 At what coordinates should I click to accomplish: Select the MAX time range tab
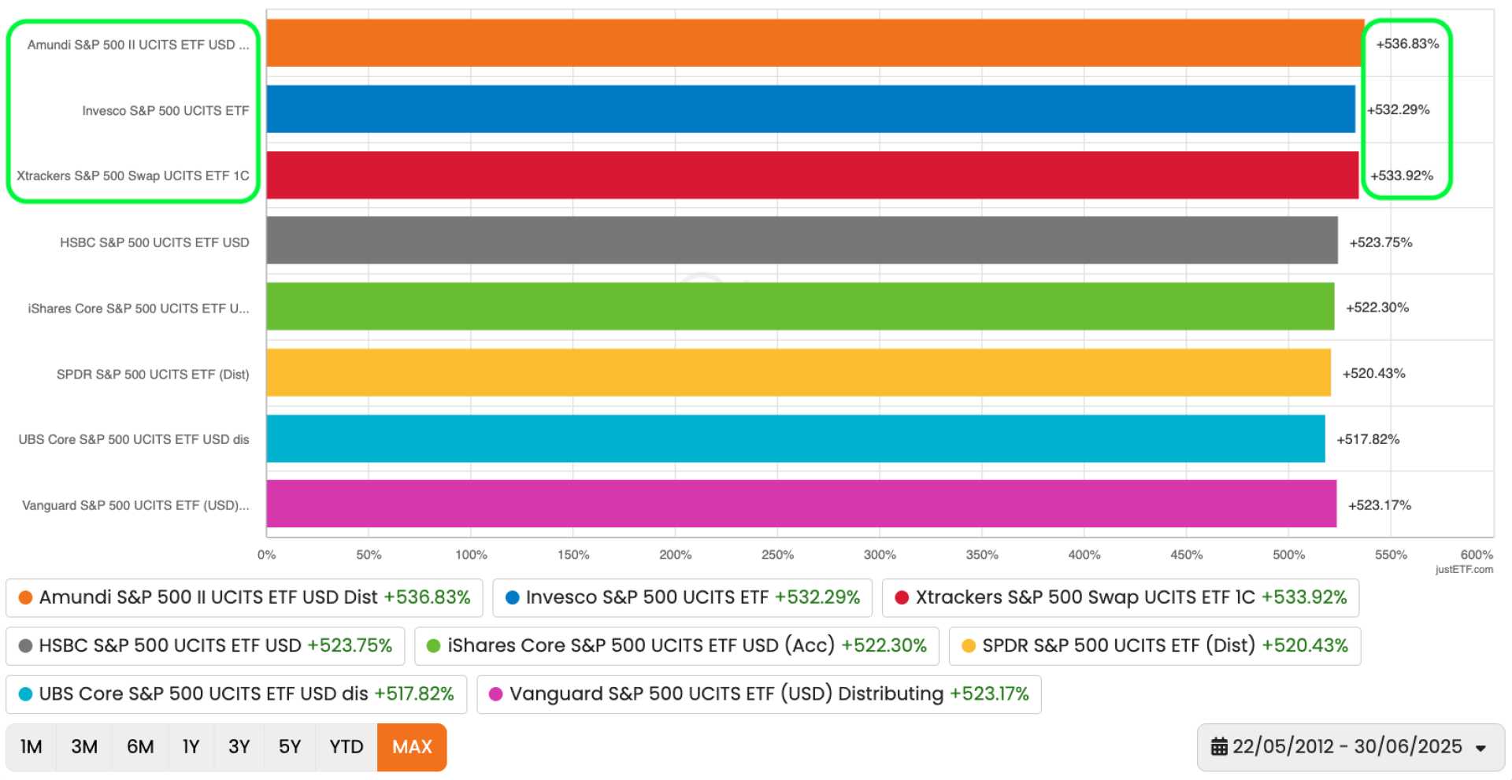412,747
